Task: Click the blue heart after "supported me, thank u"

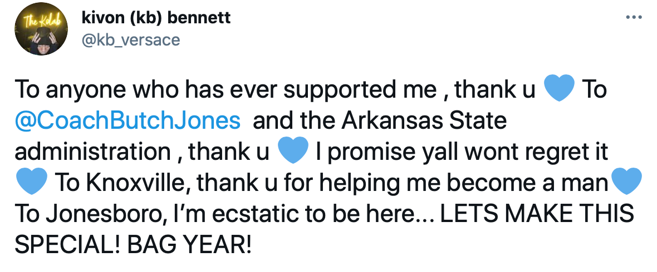Action: click(558, 90)
